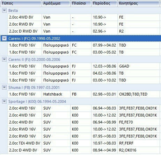
Task: Collapse the Besta group
Action: click(4, 10)
